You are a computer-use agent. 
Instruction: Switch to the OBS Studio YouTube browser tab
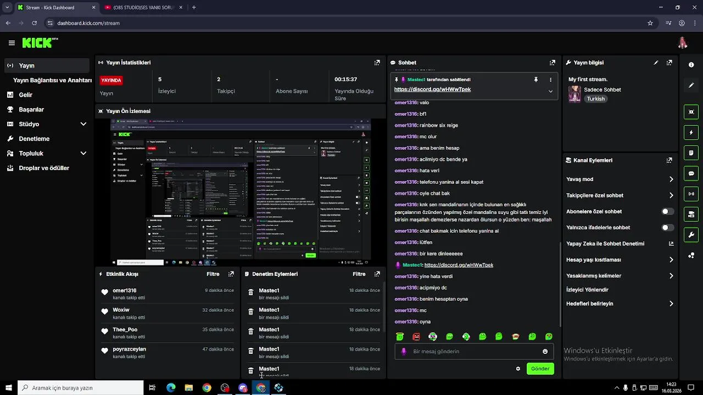point(143,8)
